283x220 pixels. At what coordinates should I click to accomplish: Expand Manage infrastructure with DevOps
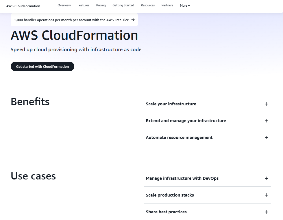point(208,178)
